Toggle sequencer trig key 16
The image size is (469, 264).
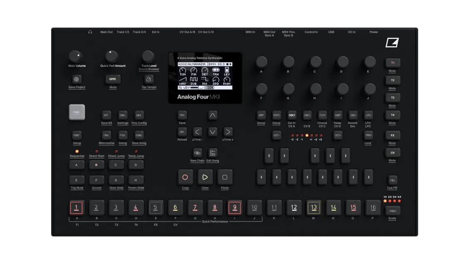[x=373, y=207]
